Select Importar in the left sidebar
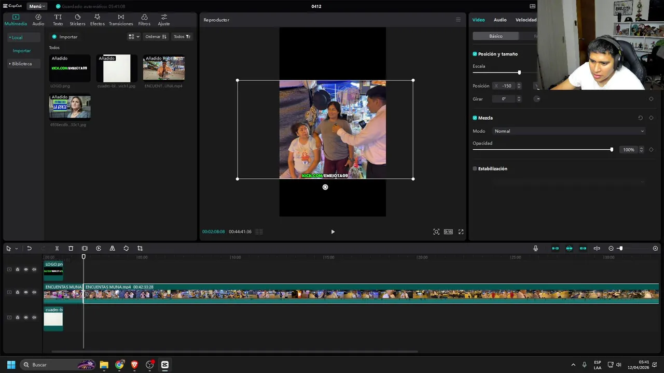 (x=22, y=51)
